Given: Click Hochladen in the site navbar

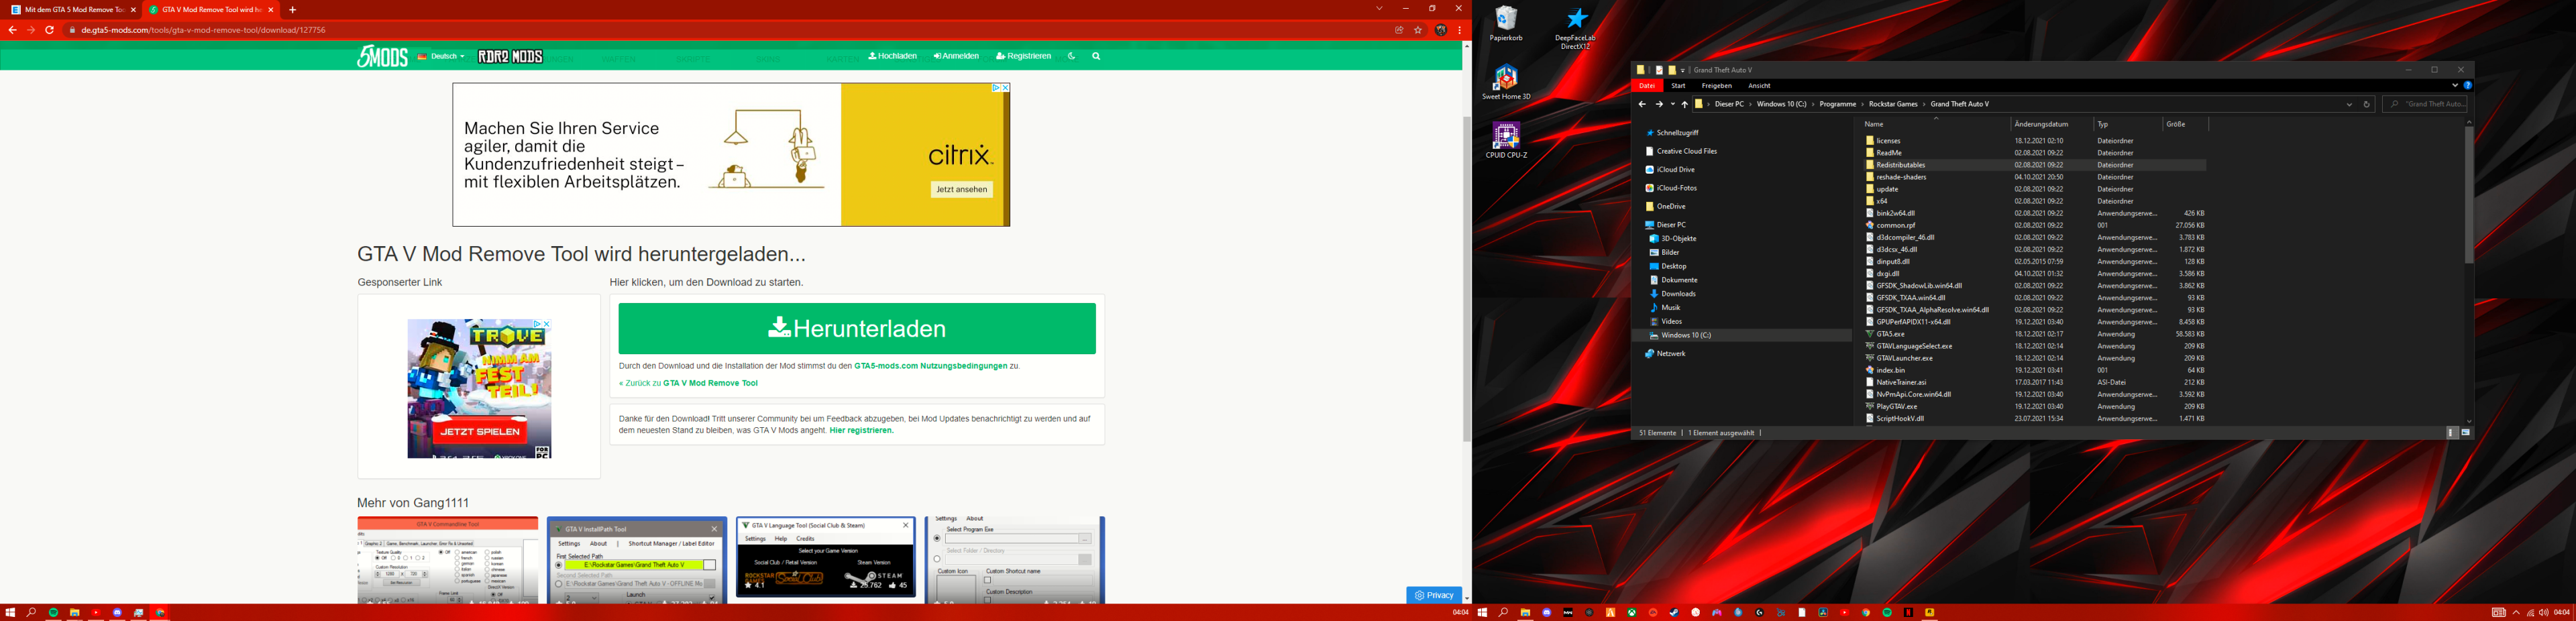Looking at the screenshot, I should 893,57.
